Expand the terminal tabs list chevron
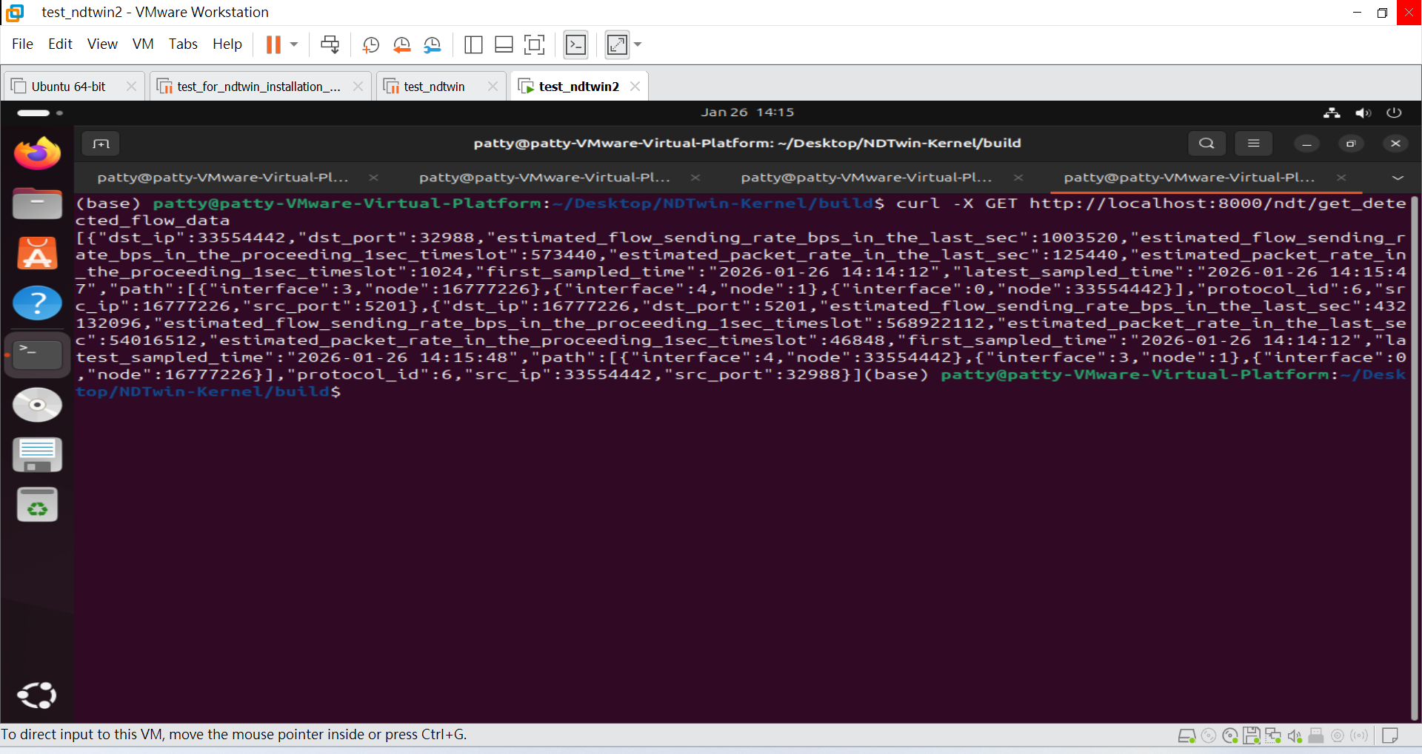The height and width of the screenshot is (754, 1422). [1398, 178]
